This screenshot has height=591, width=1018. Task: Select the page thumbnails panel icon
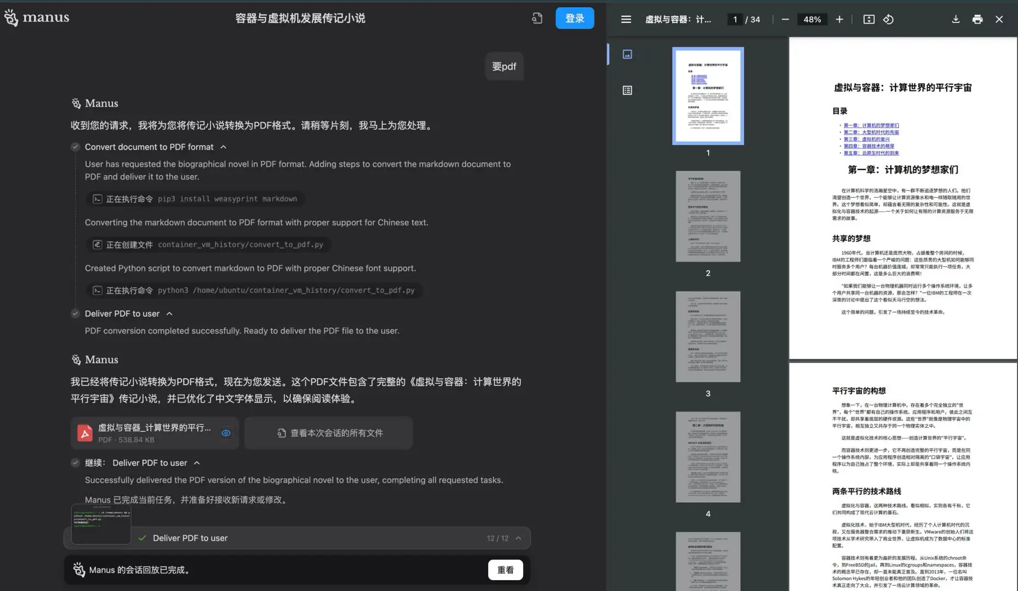(626, 54)
